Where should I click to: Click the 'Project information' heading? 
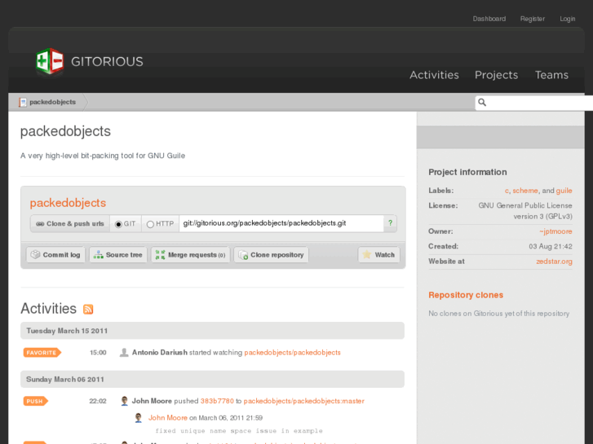pyautogui.click(x=467, y=173)
